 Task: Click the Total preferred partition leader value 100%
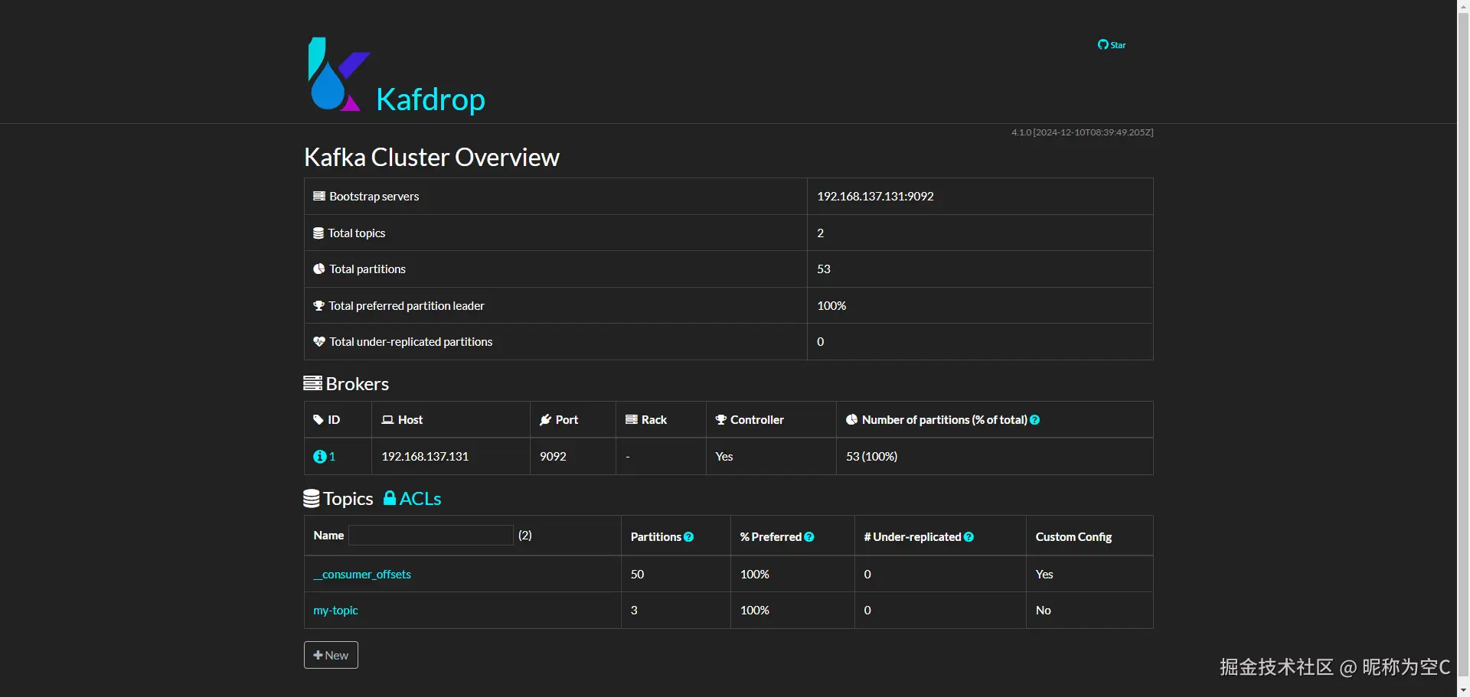(x=831, y=305)
